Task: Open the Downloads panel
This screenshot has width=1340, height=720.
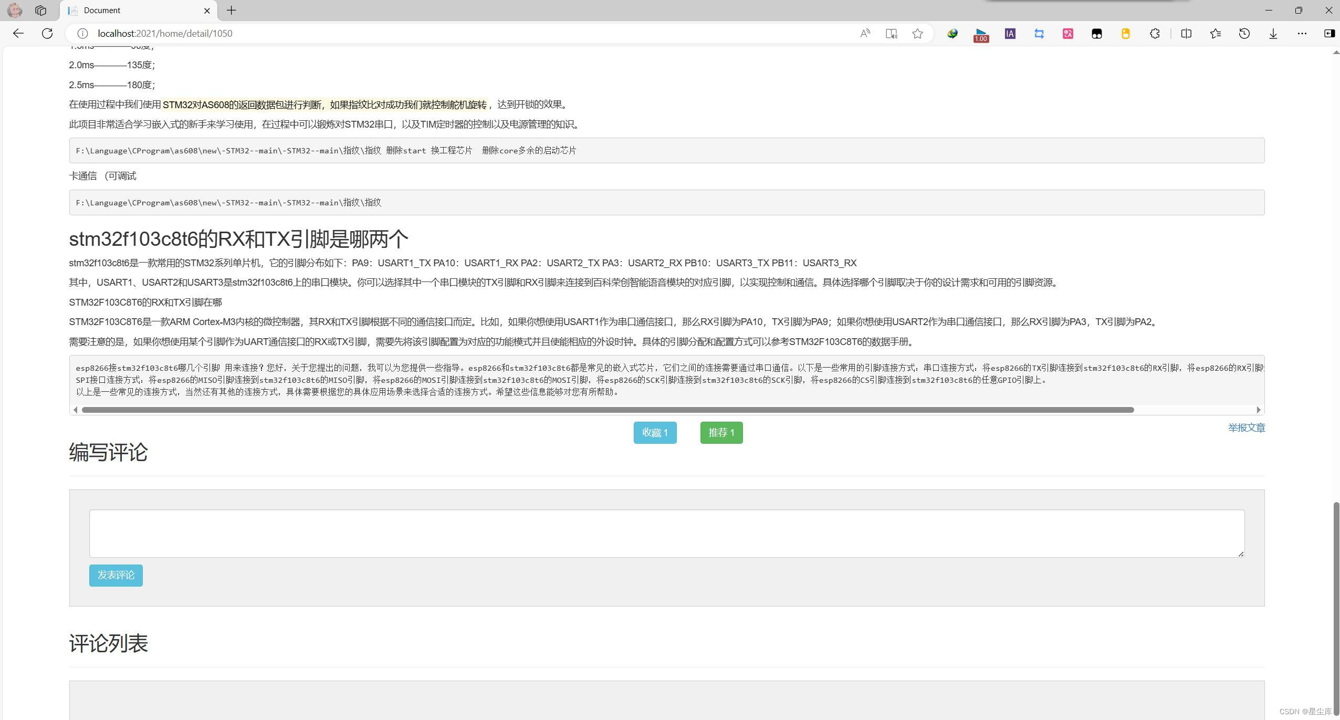Action: pyautogui.click(x=1273, y=34)
